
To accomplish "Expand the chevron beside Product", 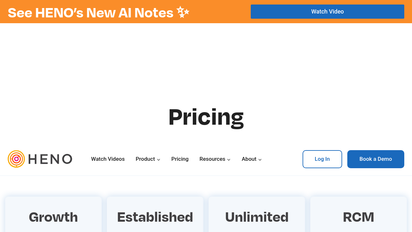I will [x=159, y=159].
